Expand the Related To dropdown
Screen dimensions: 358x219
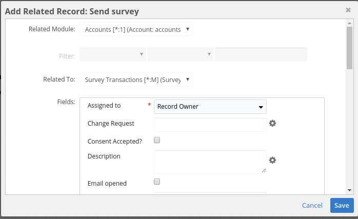(136, 79)
